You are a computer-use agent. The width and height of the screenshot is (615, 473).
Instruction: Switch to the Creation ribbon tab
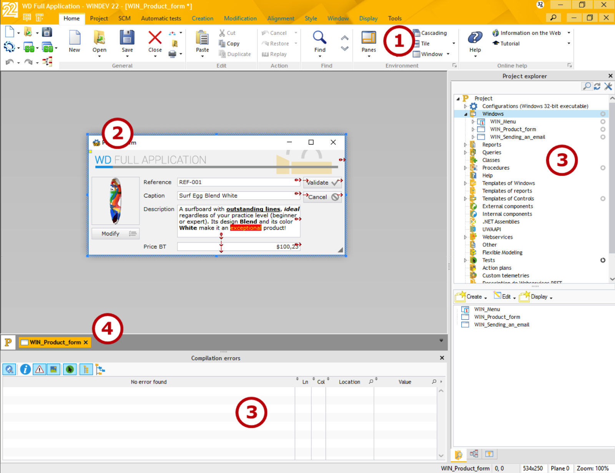(x=203, y=18)
